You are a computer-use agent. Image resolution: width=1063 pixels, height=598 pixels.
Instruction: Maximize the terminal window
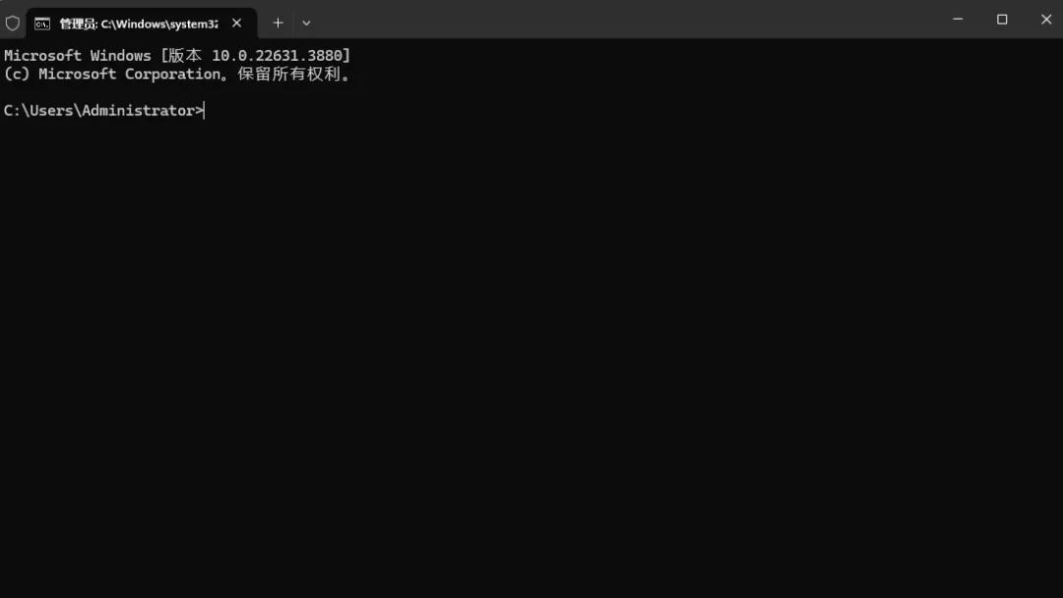[1002, 19]
